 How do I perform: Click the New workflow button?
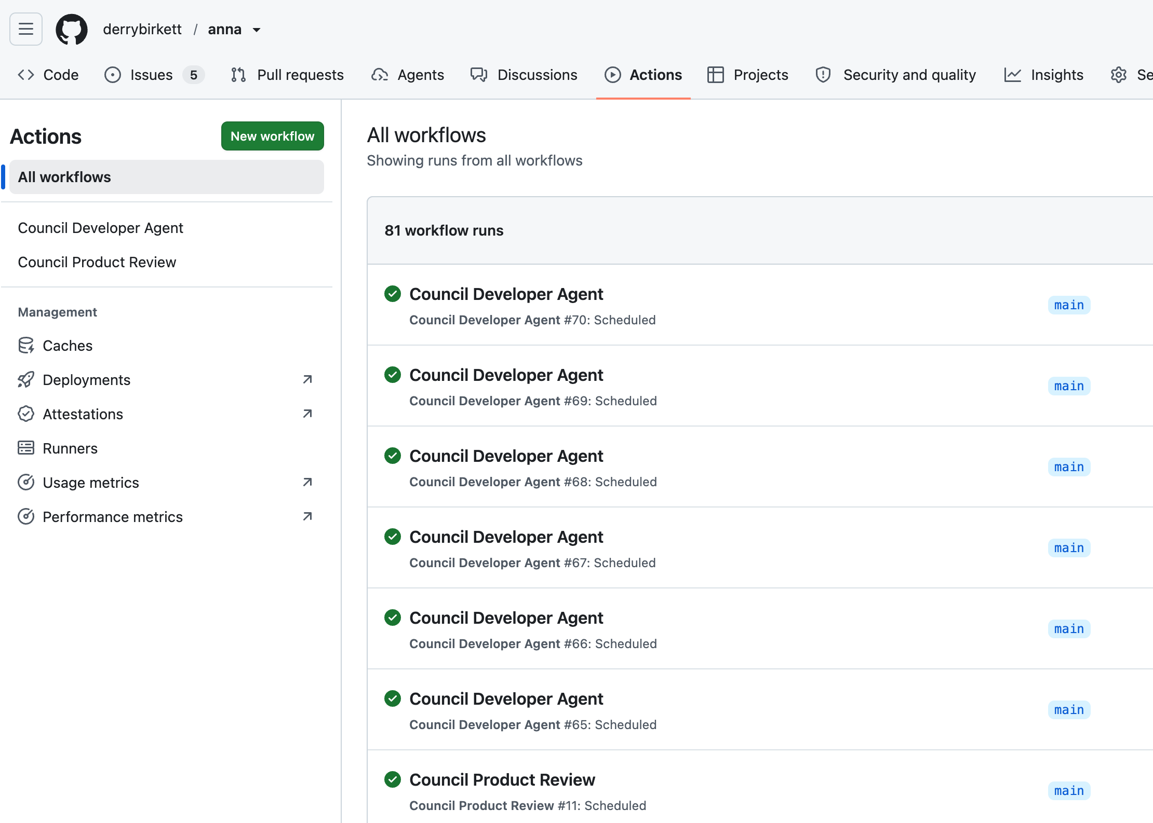tap(273, 136)
